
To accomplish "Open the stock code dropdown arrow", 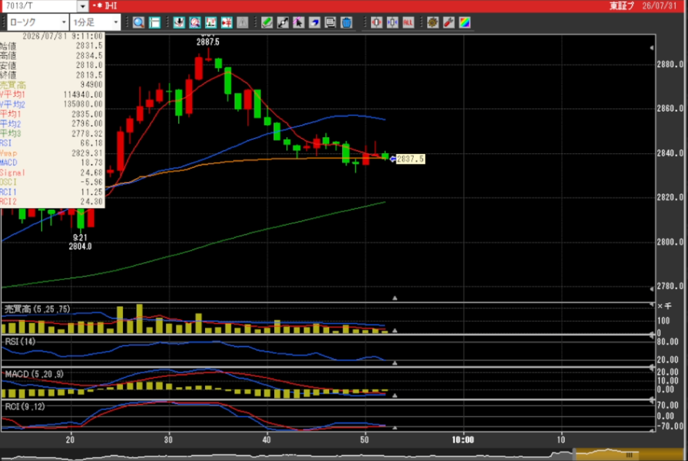I will coord(83,6).
